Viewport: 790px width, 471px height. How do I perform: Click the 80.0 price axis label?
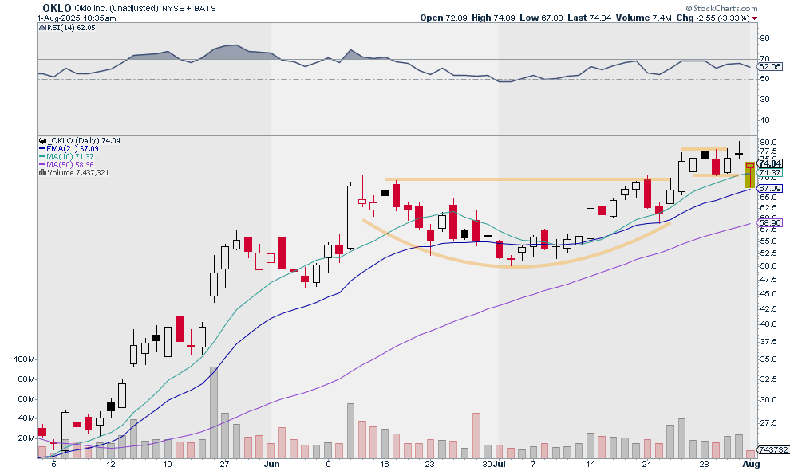(768, 143)
